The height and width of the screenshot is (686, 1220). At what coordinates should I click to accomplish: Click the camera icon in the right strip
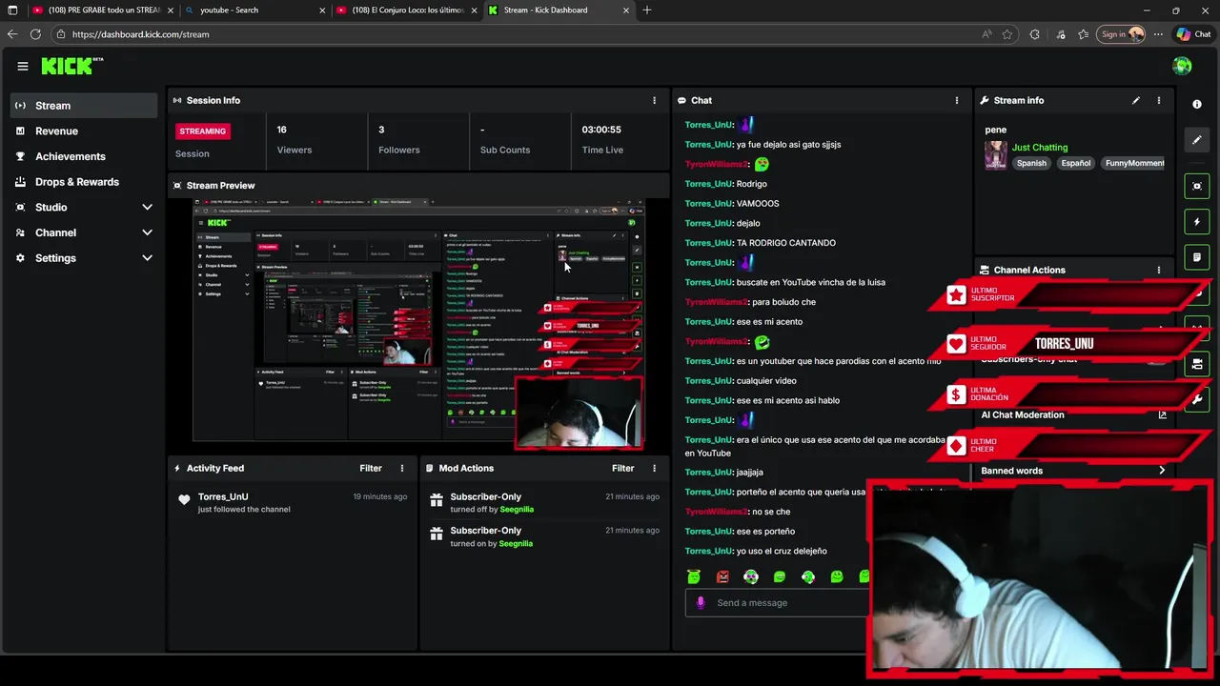pyautogui.click(x=1197, y=364)
